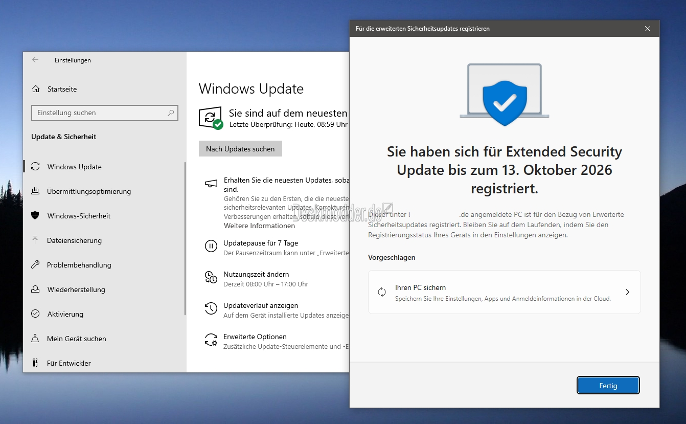This screenshot has height=424, width=686.
Task: Click Nach Updates suchen button
Action: 240,149
